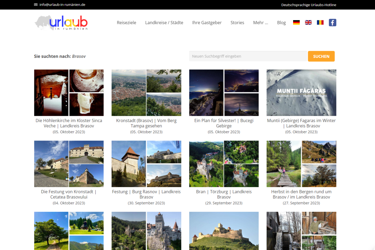The height and width of the screenshot is (250, 375).
Task: Click the info@urlaub-in-rumänien.de email link
Action: pos(62,5)
